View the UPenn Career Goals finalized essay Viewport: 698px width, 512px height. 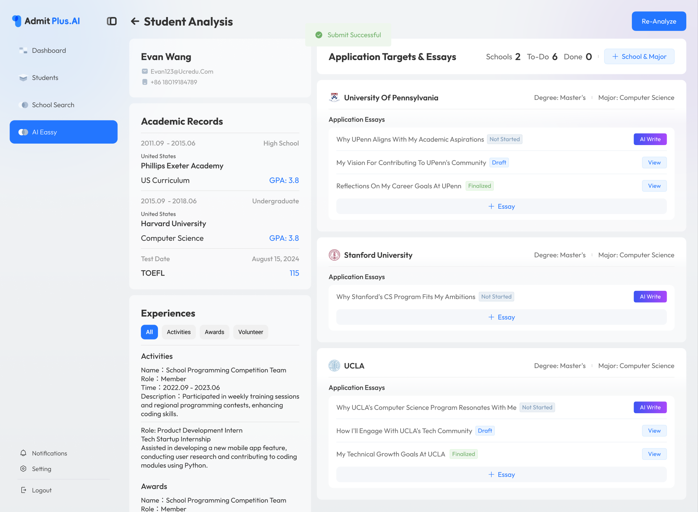pos(654,186)
